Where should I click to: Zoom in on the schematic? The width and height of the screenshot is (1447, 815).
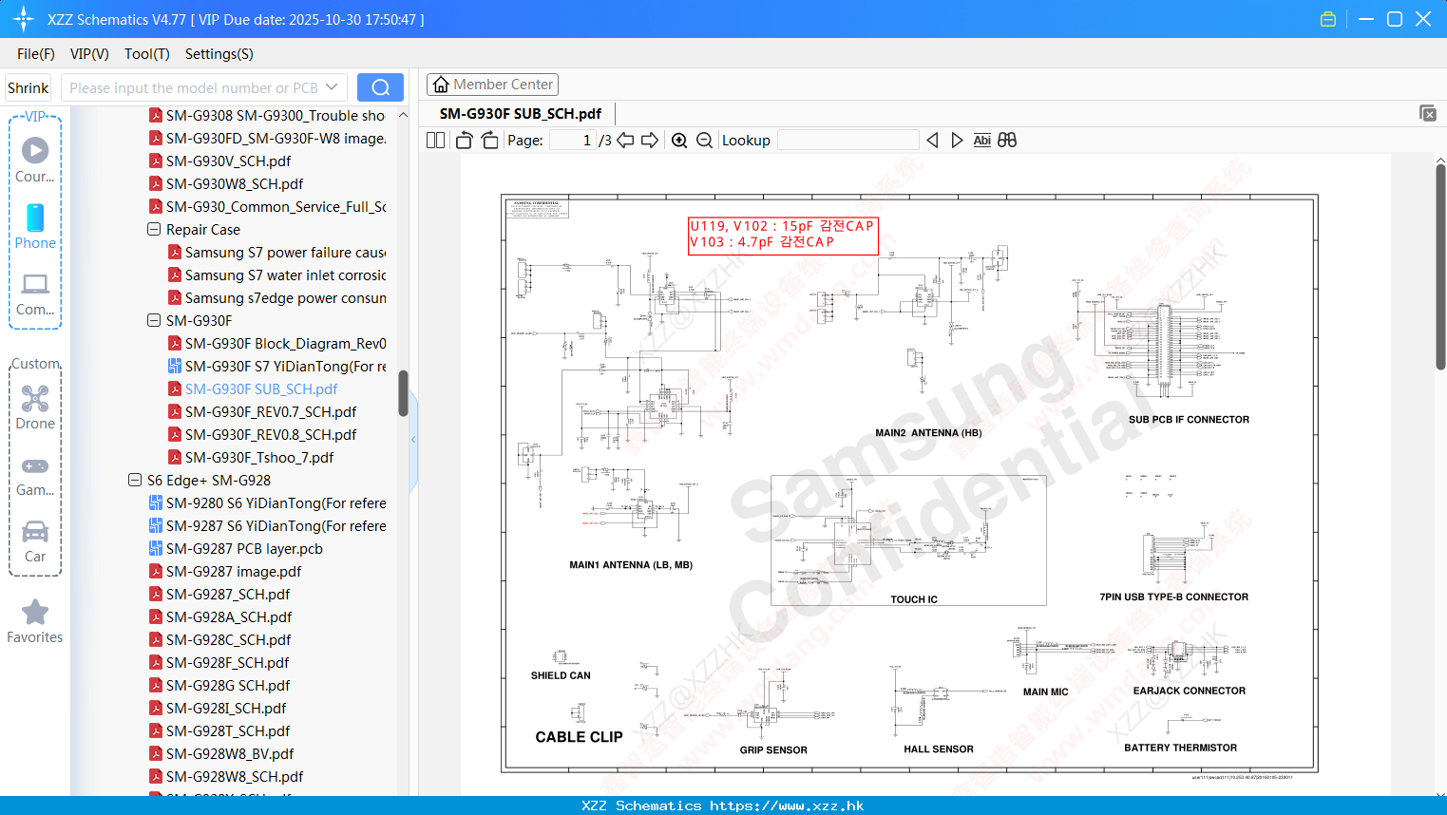point(679,140)
